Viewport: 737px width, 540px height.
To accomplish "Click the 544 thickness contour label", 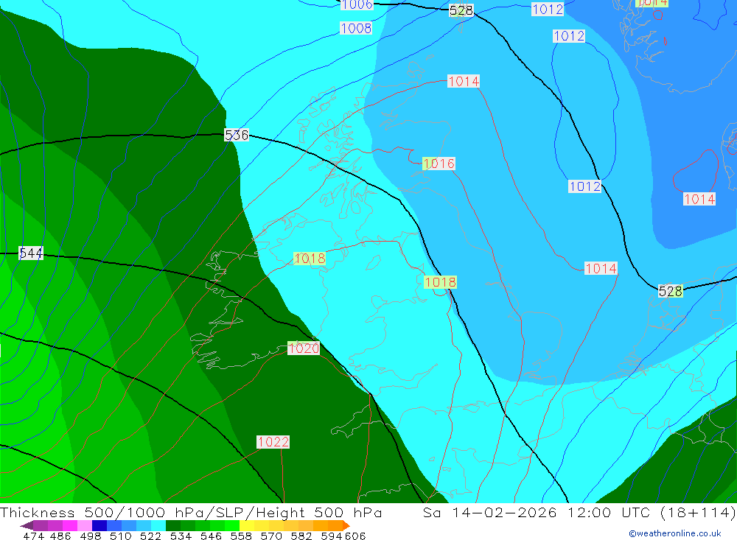I will tap(31, 253).
